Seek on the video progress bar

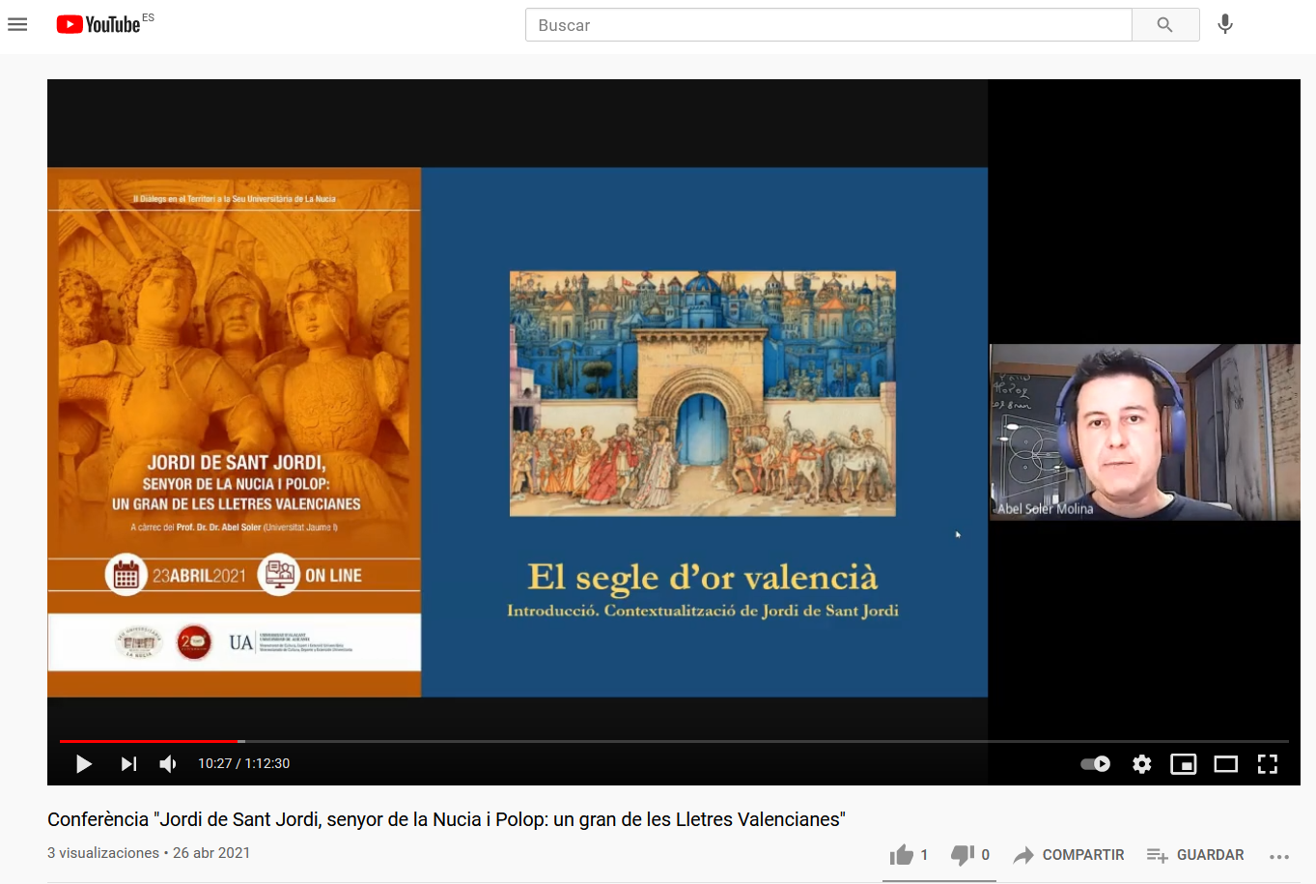point(674,741)
